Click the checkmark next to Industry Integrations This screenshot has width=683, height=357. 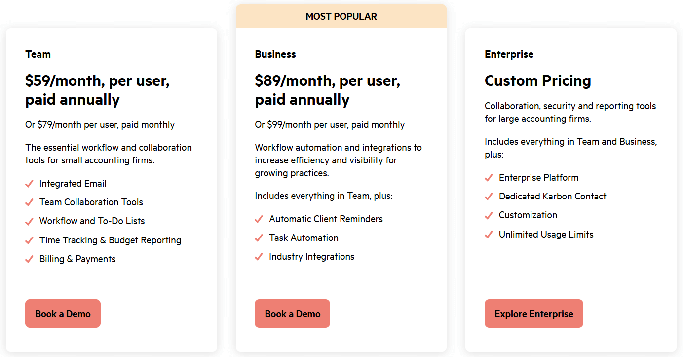pyautogui.click(x=259, y=257)
